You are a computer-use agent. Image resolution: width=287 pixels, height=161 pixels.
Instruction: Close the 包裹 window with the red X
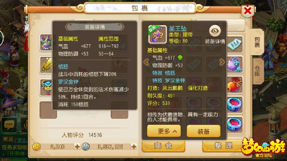[x=247, y=10]
